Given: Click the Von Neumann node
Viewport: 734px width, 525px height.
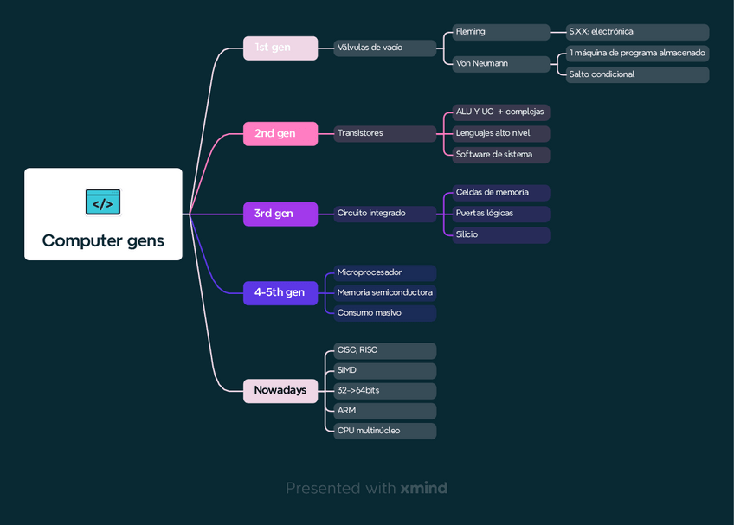Looking at the screenshot, I should [x=500, y=63].
